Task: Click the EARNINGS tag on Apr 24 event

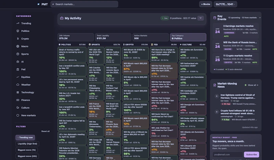Action: 229,33
